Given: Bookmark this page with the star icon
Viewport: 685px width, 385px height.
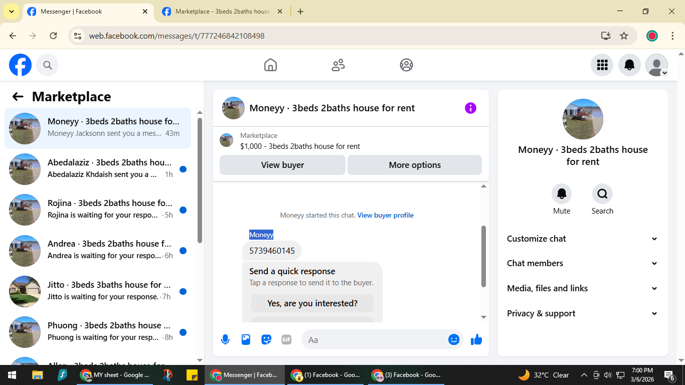Looking at the screenshot, I should coord(624,36).
